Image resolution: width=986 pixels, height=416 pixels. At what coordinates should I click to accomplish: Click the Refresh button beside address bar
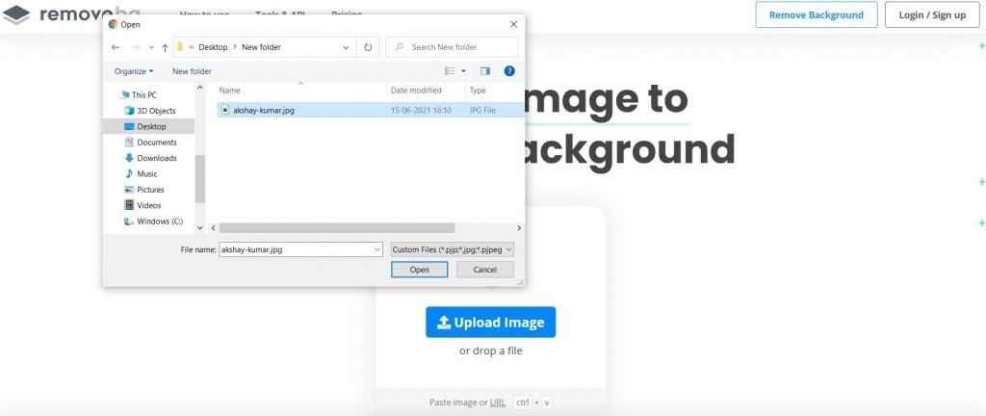(x=368, y=47)
